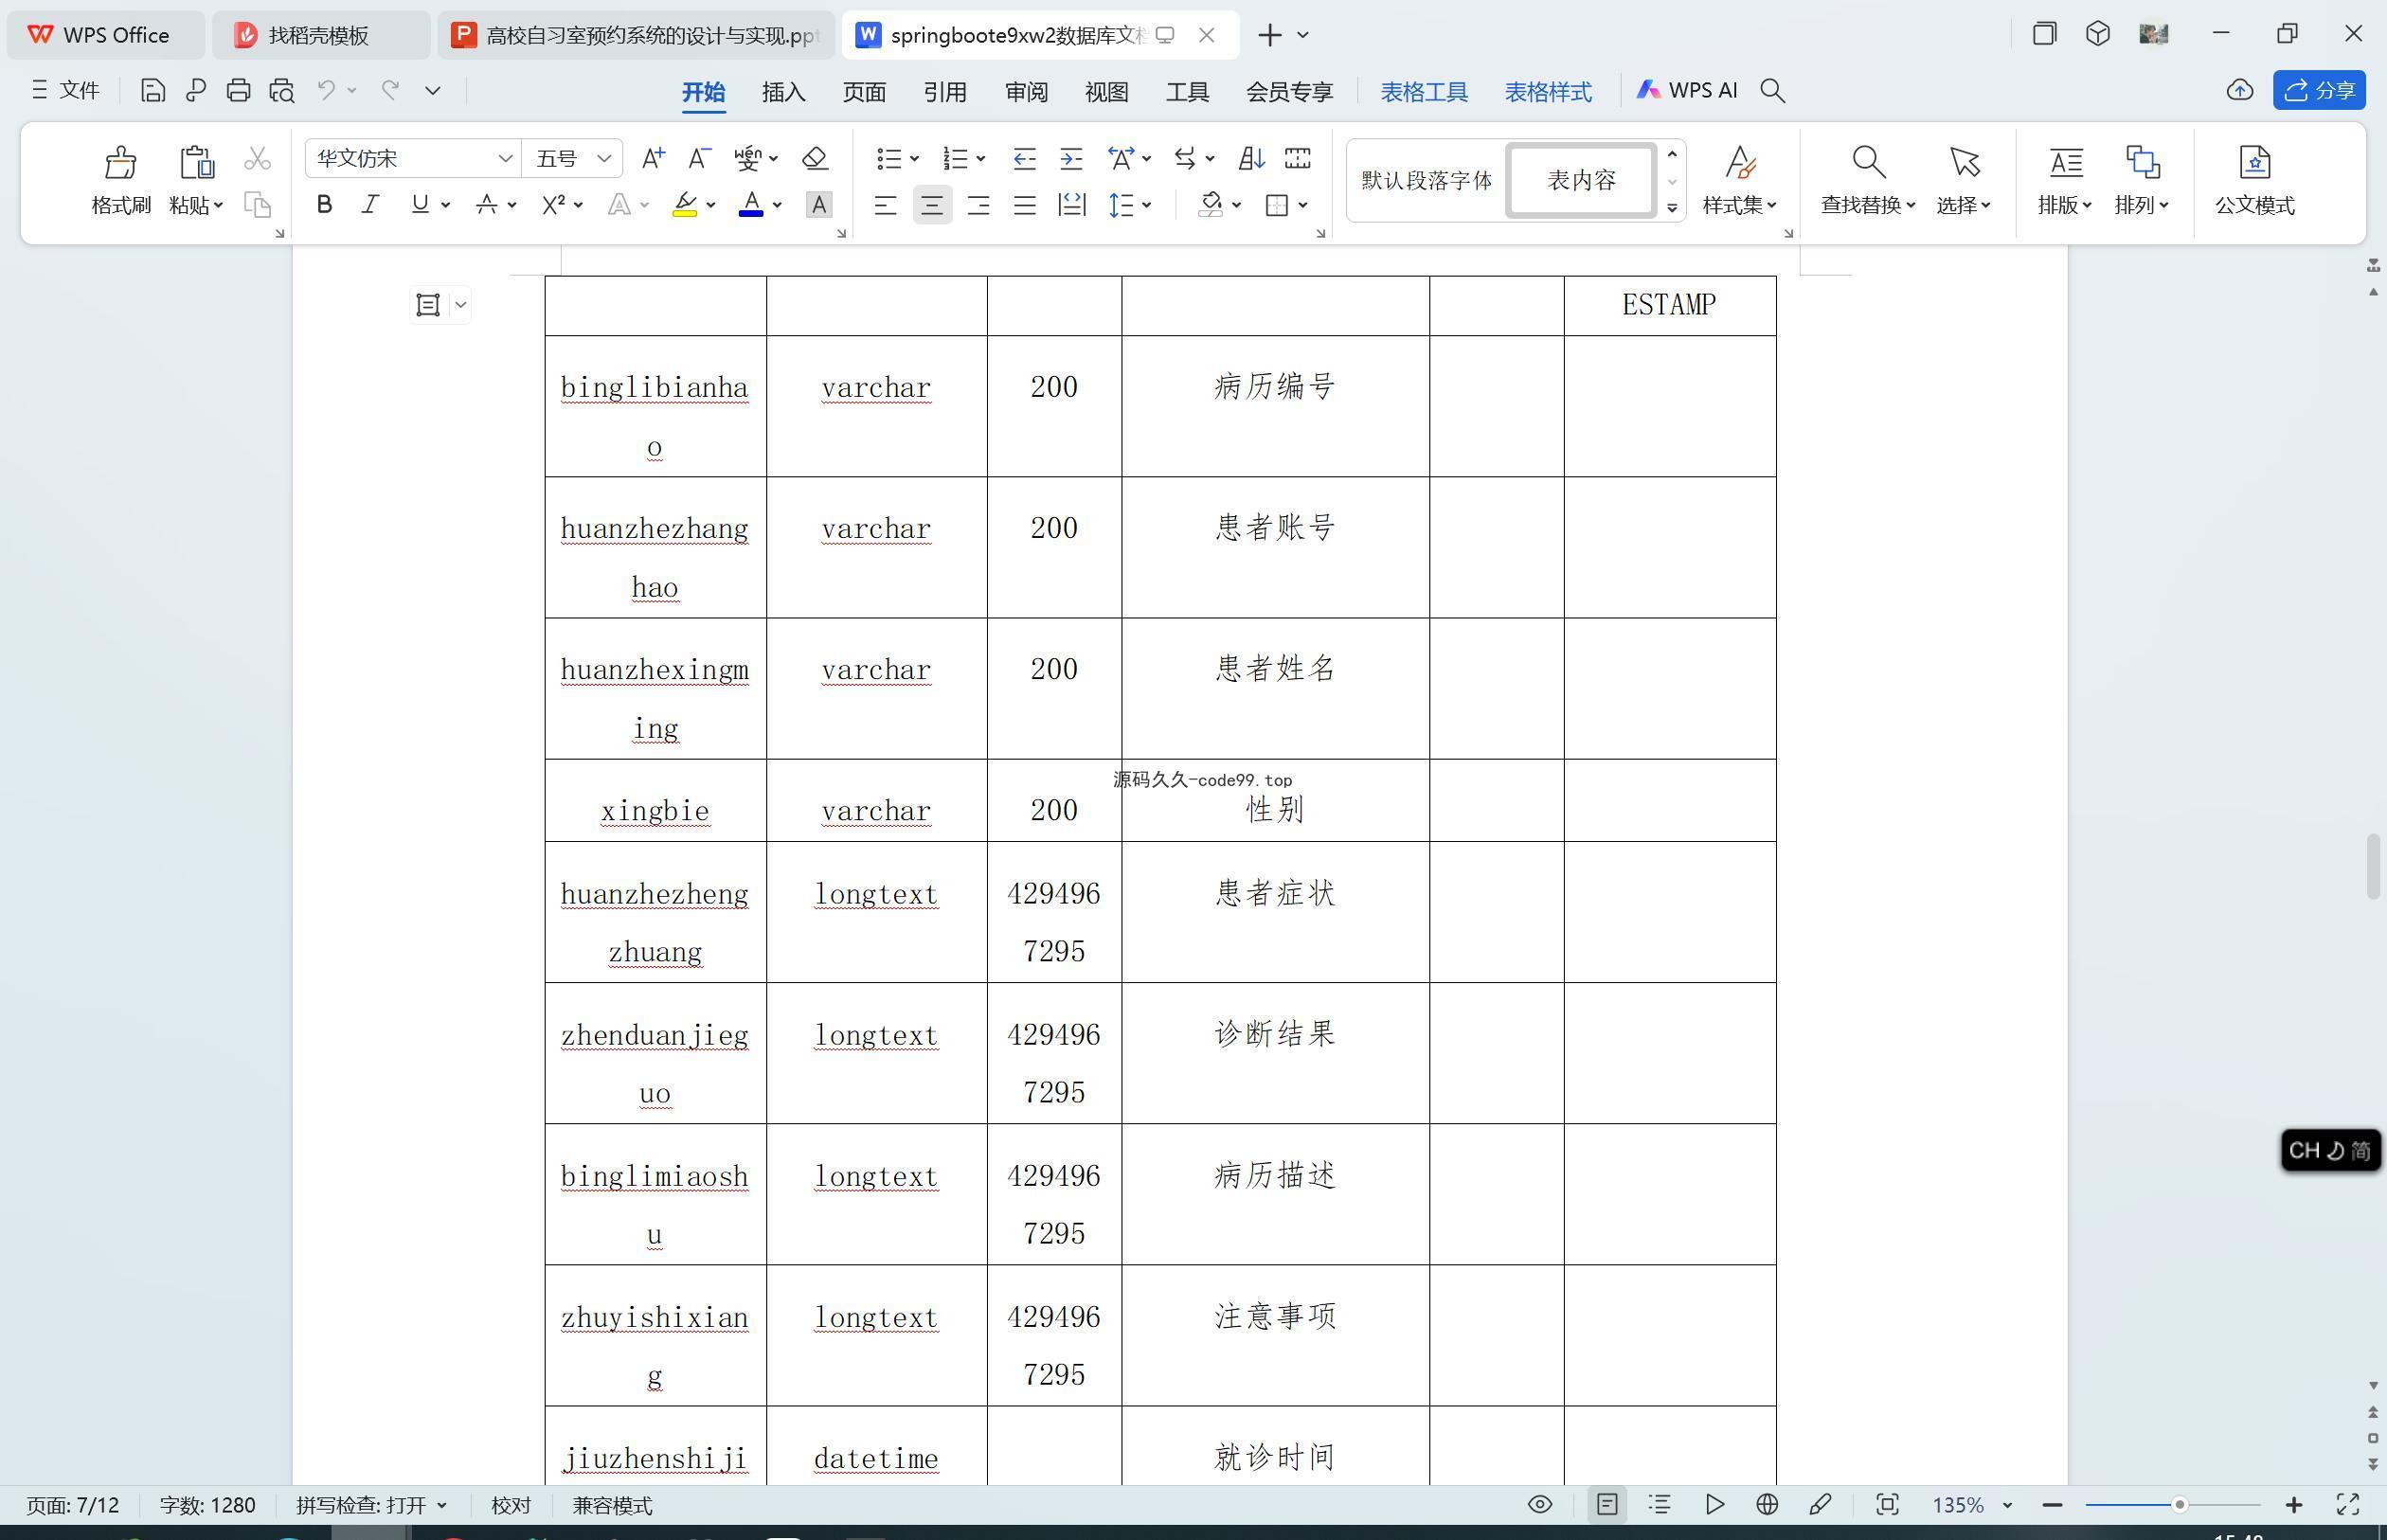Click the print icon in quick toolbar
The height and width of the screenshot is (1540, 2387).
[x=238, y=91]
